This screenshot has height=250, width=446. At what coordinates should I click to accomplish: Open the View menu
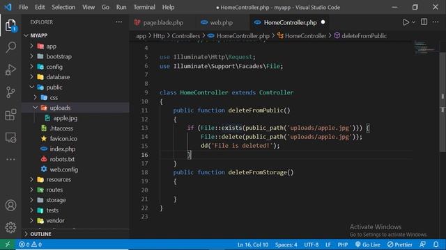click(89, 7)
